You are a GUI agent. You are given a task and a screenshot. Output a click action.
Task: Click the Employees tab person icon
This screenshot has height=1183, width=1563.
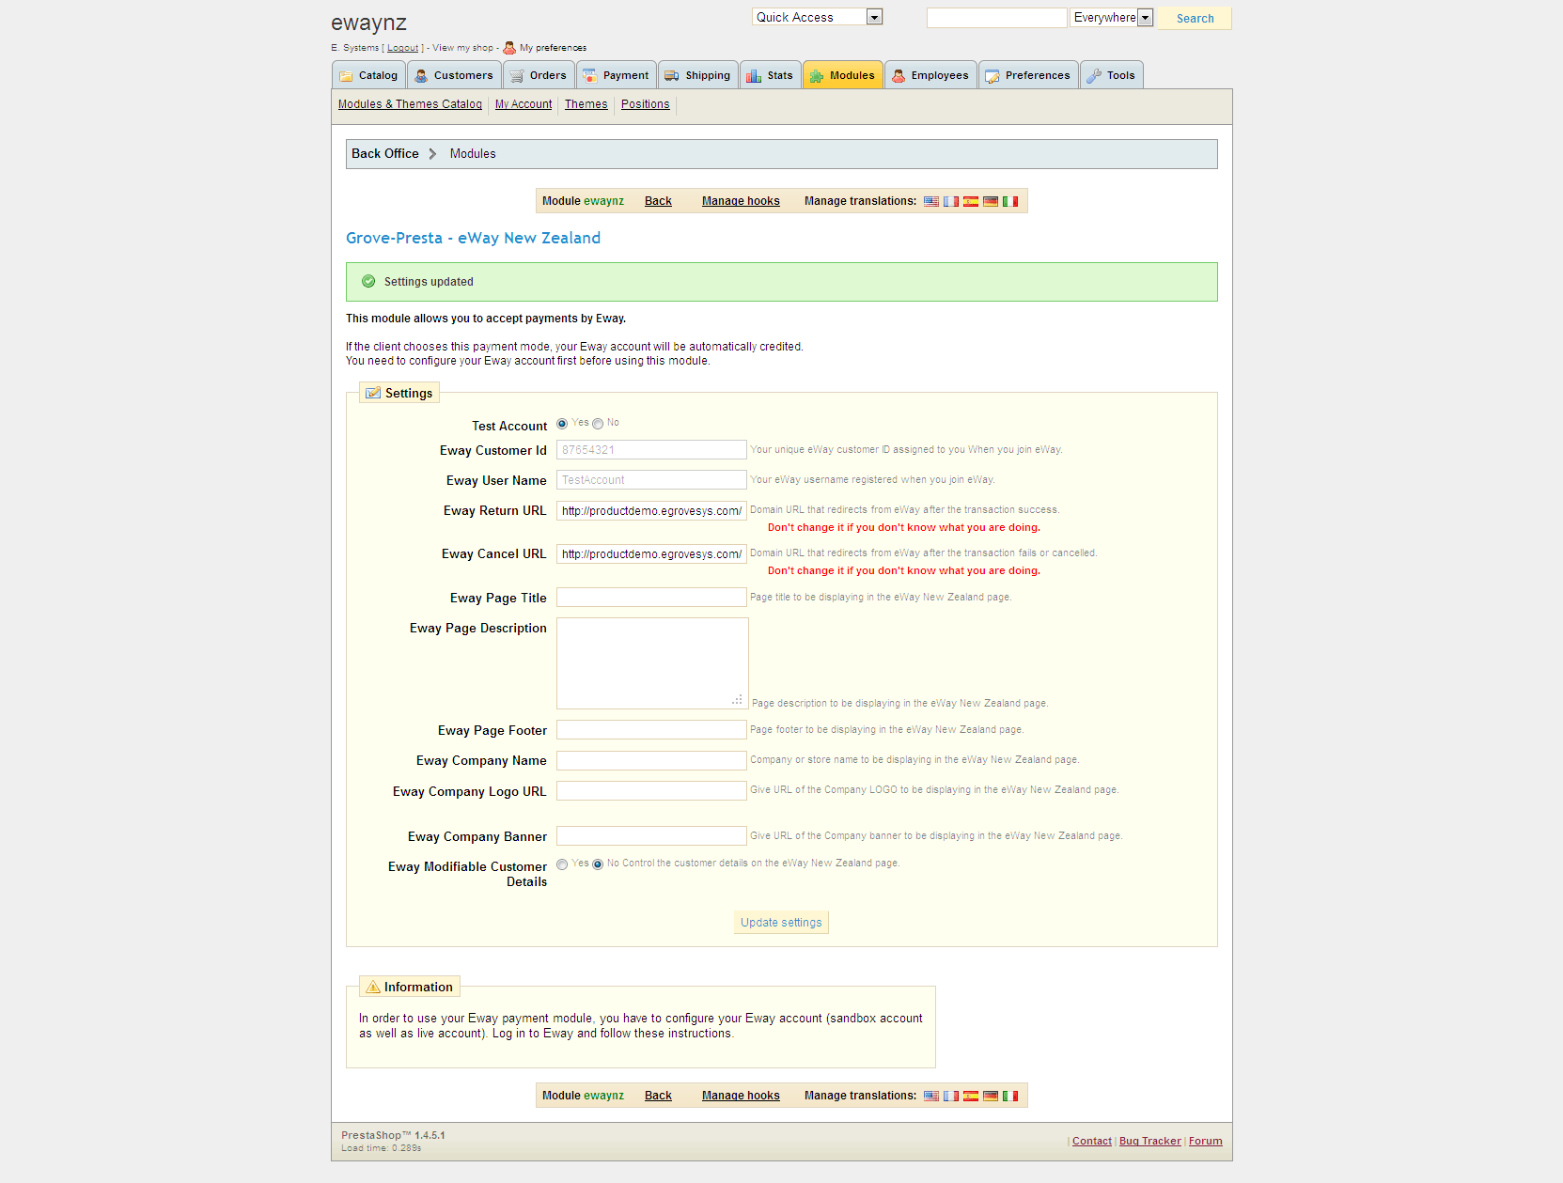[899, 76]
